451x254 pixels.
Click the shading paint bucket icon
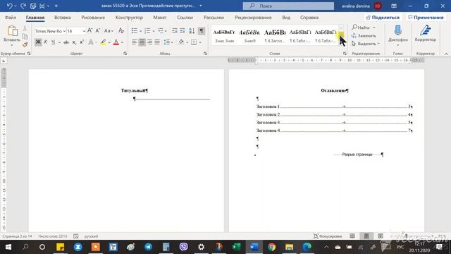(181, 42)
